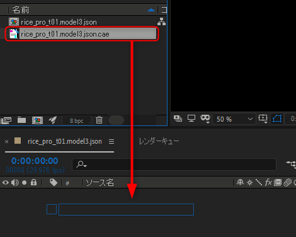Select rice_pro_t01.model3.json.cae in project list
This screenshot has width=296, height=237.
(82, 34)
